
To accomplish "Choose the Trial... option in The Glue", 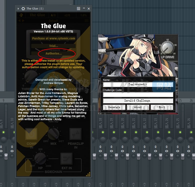I will coord(54,46).
